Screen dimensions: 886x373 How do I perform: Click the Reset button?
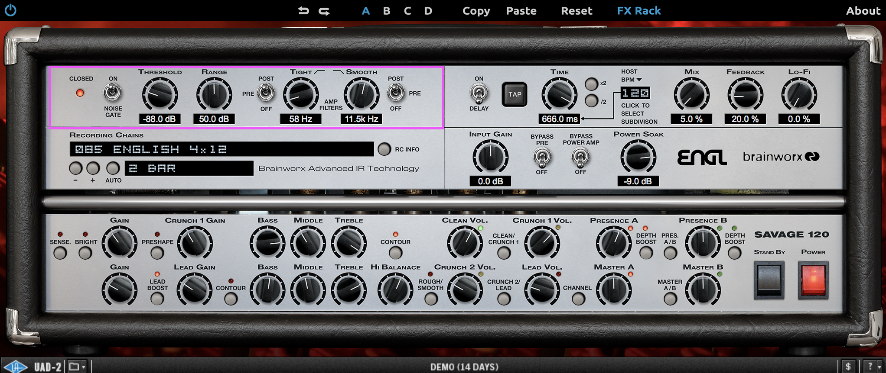(577, 11)
